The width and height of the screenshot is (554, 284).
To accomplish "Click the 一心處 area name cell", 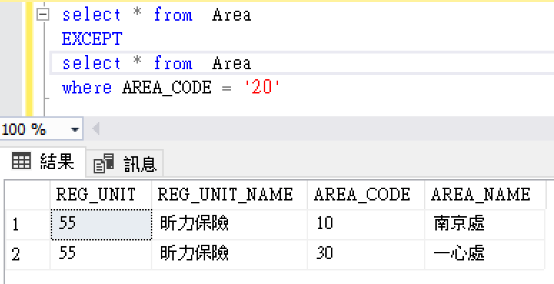I will point(485,255).
